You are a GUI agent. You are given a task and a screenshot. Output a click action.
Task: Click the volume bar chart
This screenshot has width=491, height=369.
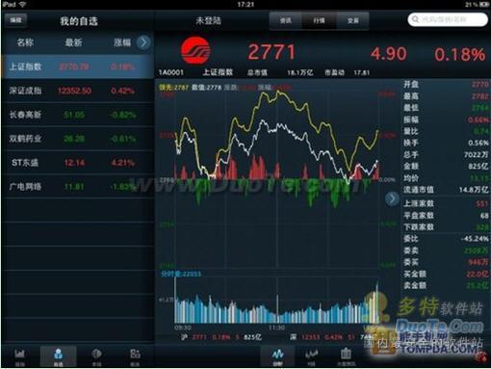click(277, 301)
